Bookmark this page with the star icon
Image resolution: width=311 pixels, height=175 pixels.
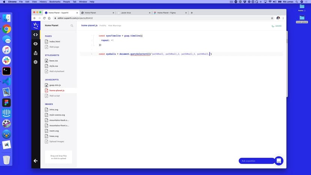point(272,18)
